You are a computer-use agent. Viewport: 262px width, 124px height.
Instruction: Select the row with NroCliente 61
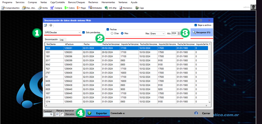(127, 77)
